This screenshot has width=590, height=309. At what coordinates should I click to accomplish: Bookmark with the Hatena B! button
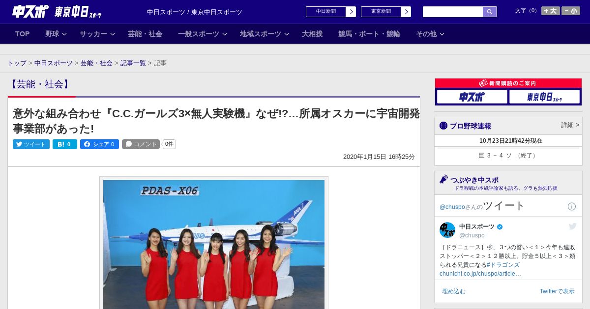[x=65, y=144]
